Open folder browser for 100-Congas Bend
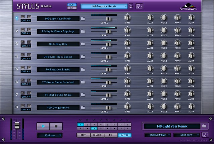 pos(83,108)
